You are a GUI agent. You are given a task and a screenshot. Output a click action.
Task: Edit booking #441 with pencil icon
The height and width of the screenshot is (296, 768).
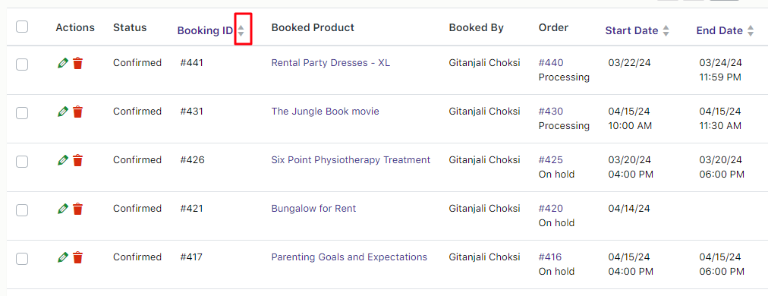(x=62, y=63)
